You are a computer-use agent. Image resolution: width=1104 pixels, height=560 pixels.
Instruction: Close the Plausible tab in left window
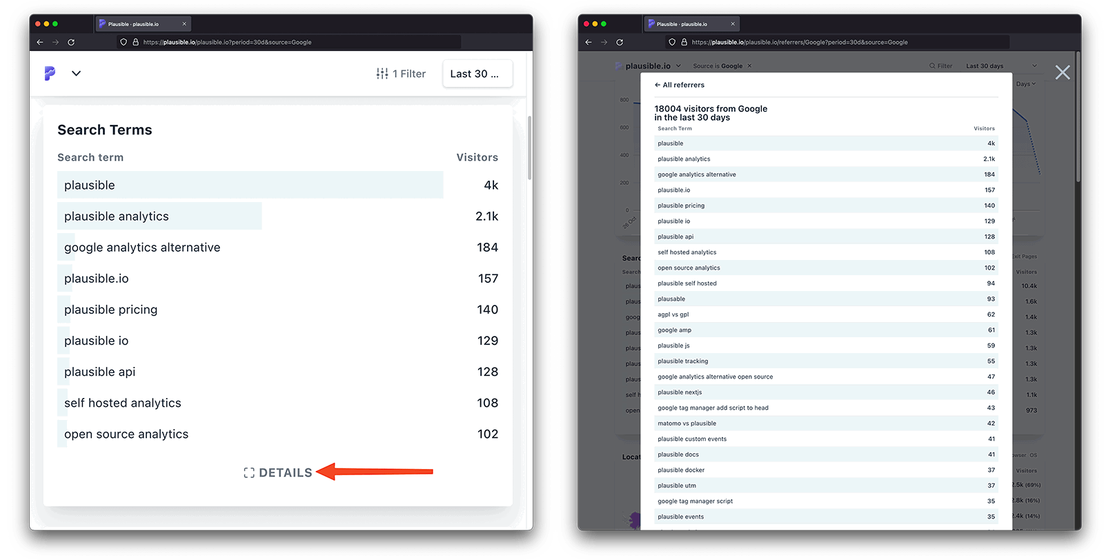(x=184, y=24)
